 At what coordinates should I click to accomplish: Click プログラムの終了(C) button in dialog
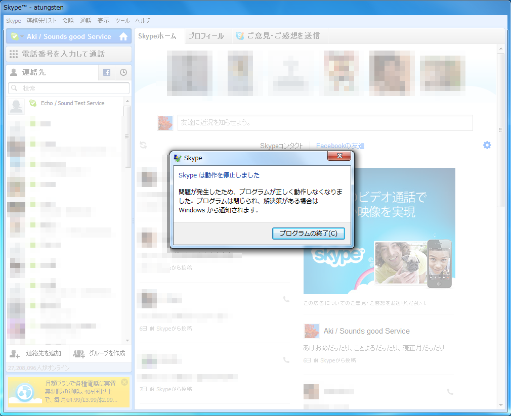pos(308,234)
